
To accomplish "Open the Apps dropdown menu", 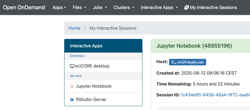I will (59, 7).
